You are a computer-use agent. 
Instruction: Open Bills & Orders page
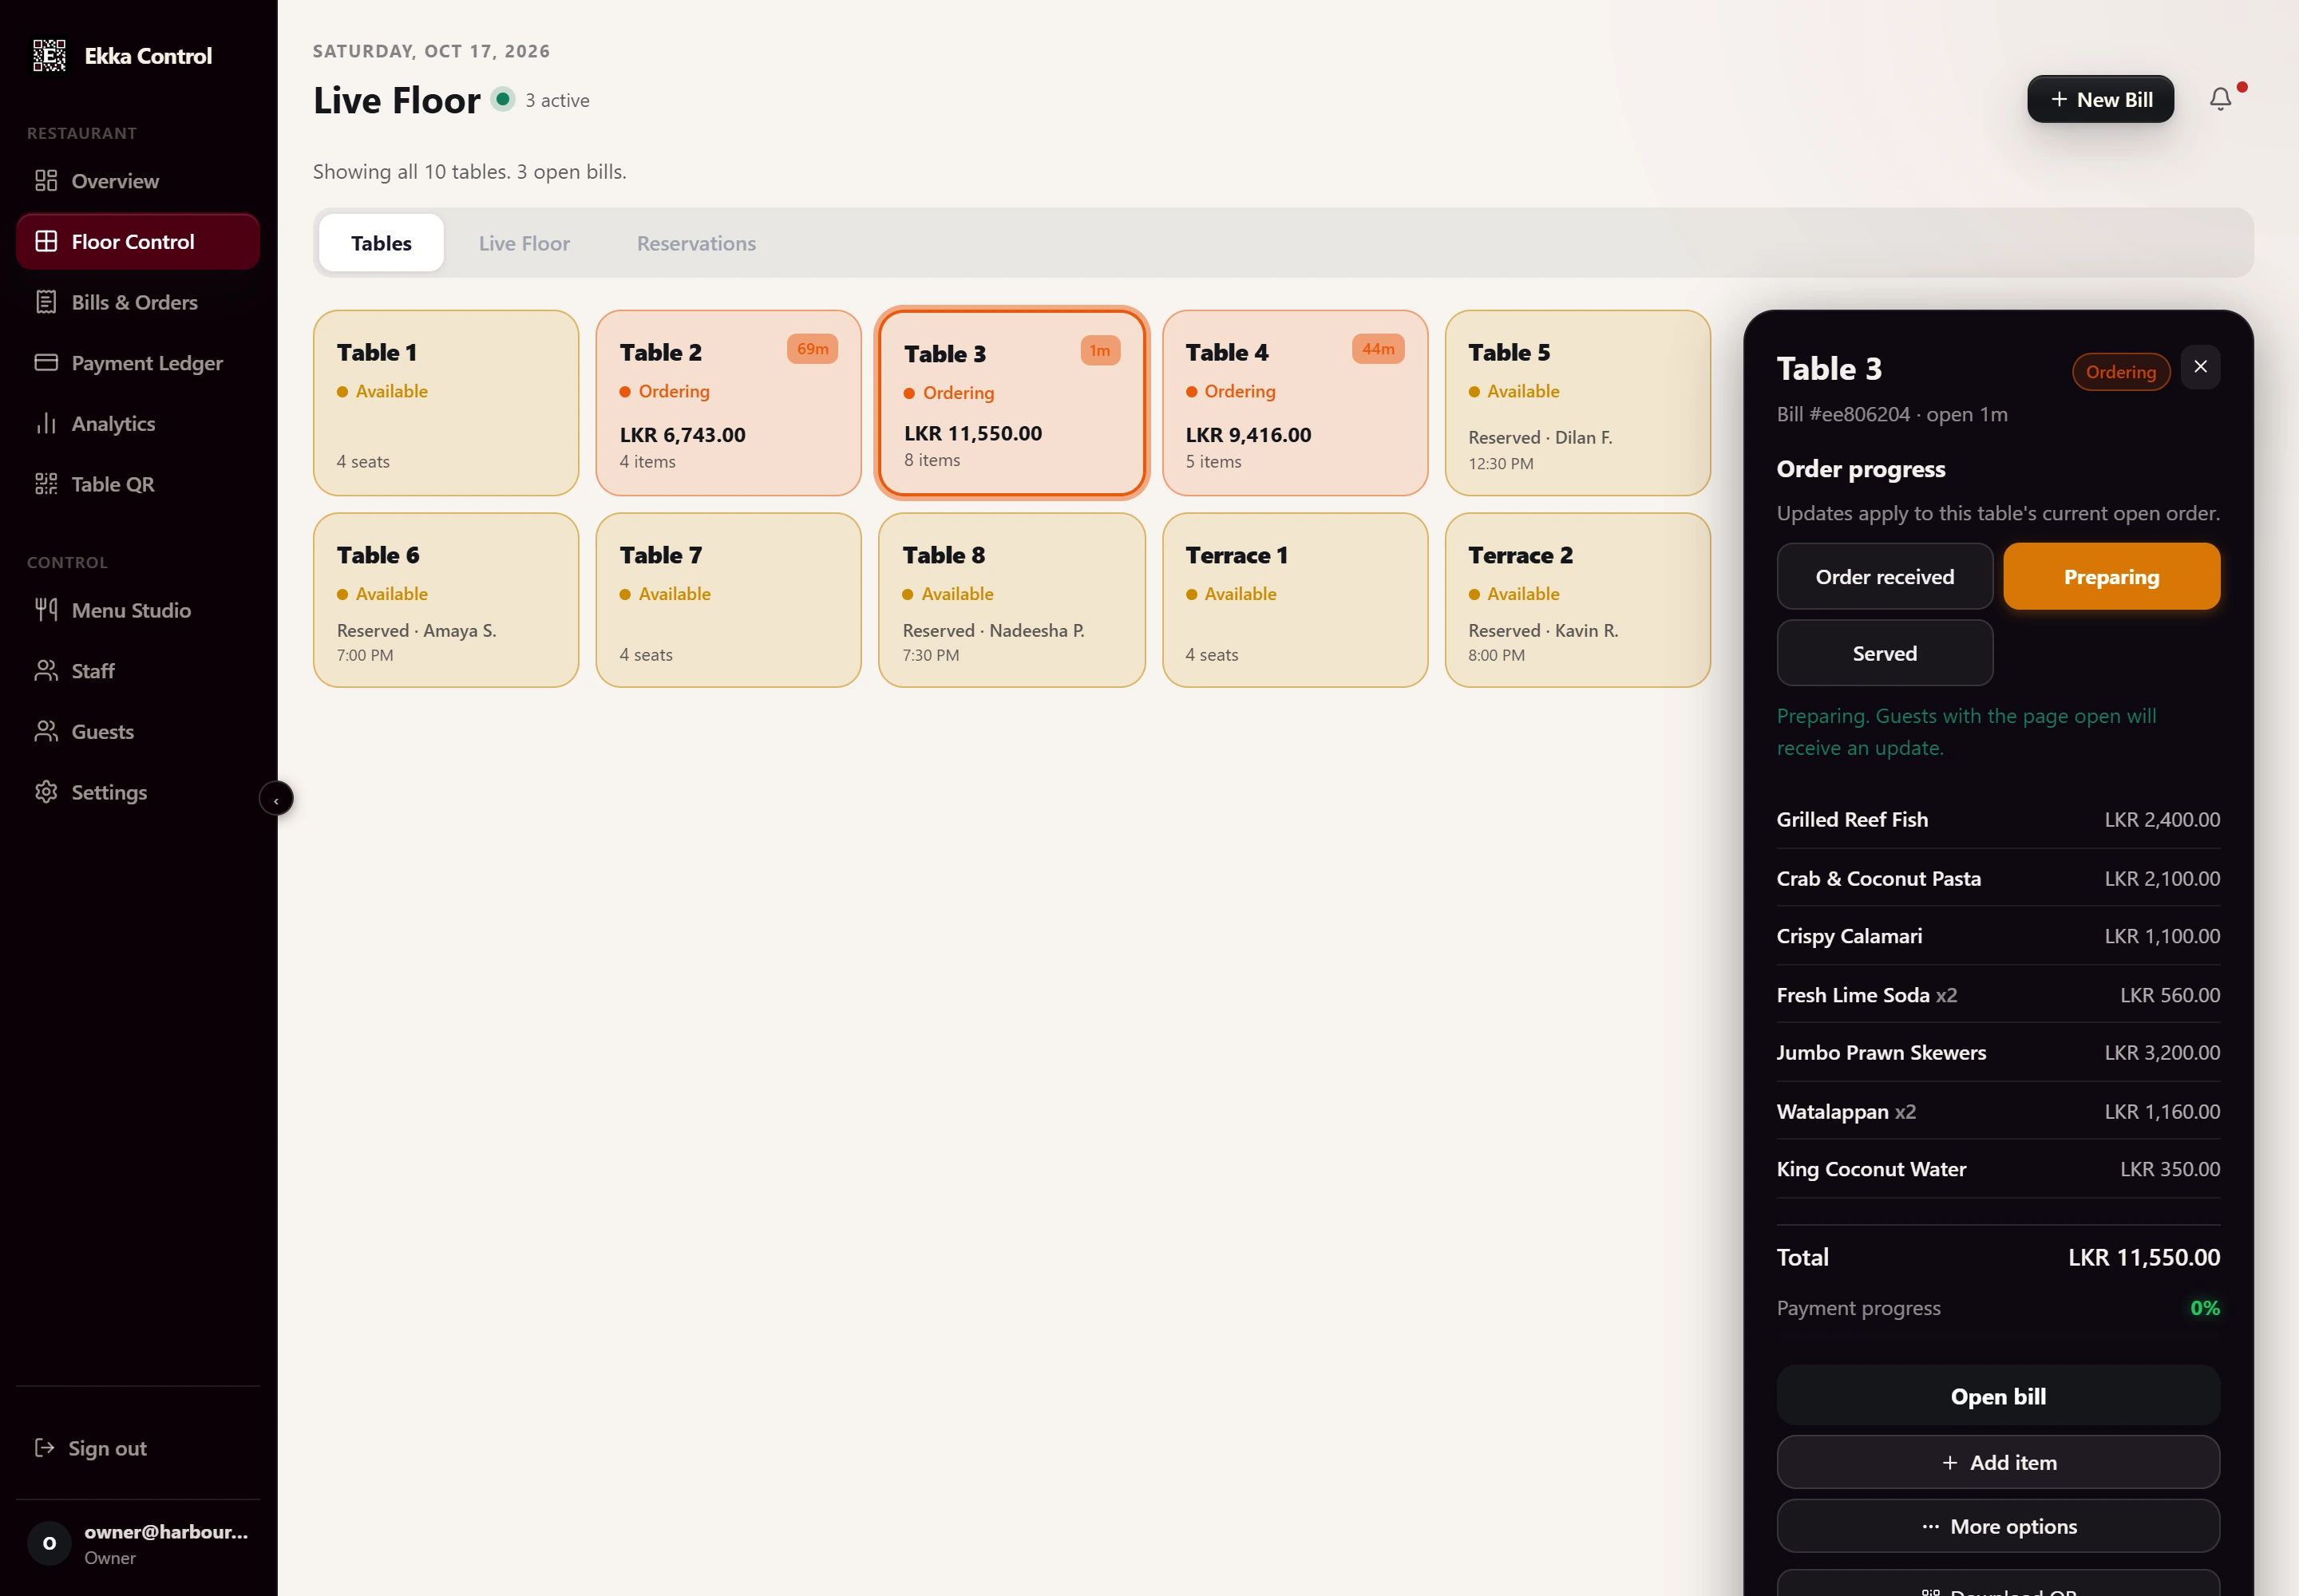pyautogui.click(x=138, y=302)
